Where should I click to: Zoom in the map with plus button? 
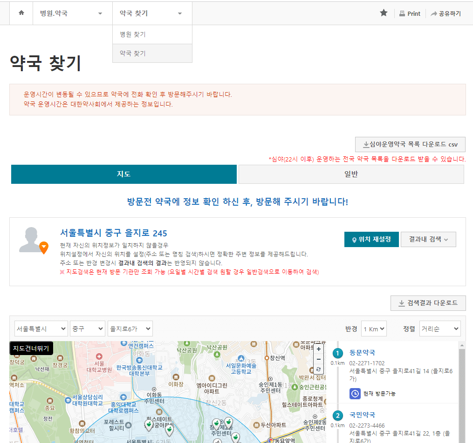[x=319, y=349]
